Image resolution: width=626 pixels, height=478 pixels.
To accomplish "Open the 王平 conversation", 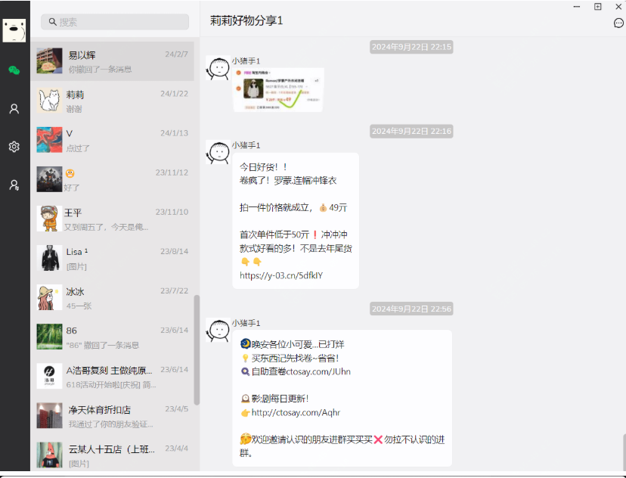I will point(113,219).
